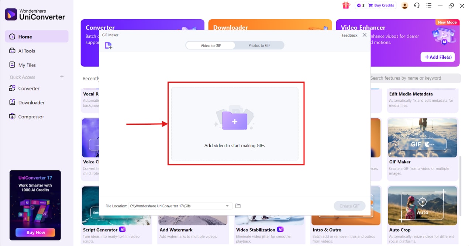Switch to the Video to GIF tab
This screenshot has width=469, height=246.
point(211,45)
